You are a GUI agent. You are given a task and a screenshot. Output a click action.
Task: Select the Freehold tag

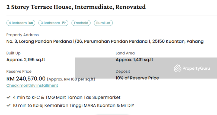[x=81, y=23]
